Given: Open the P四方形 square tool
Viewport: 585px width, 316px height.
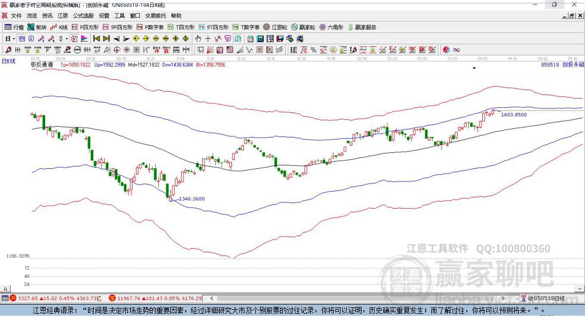Looking at the screenshot, I should click(x=85, y=27).
